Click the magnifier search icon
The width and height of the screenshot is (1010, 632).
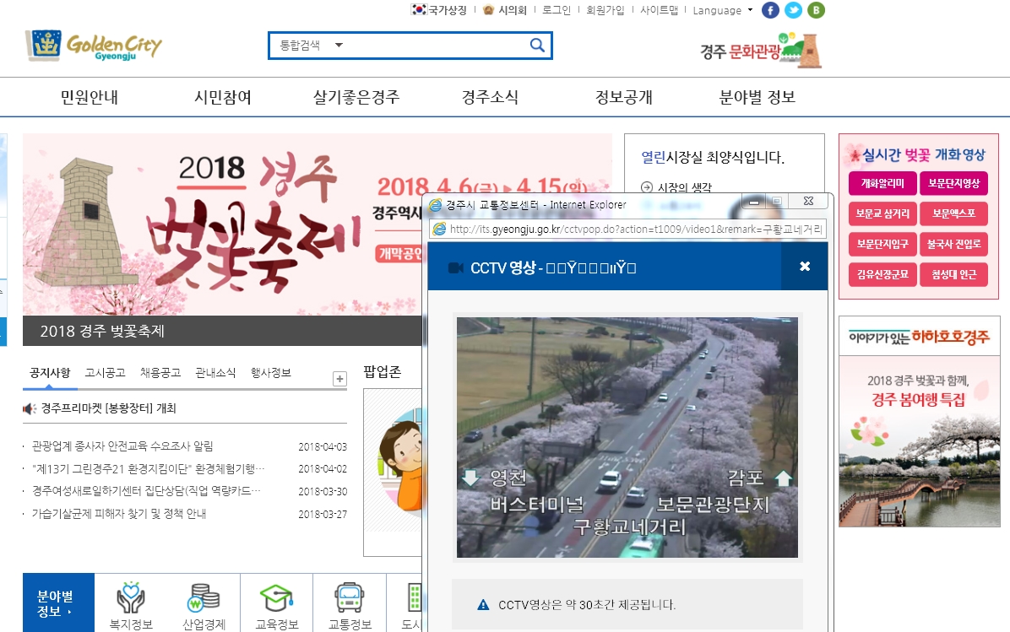click(x=537, y=46)
